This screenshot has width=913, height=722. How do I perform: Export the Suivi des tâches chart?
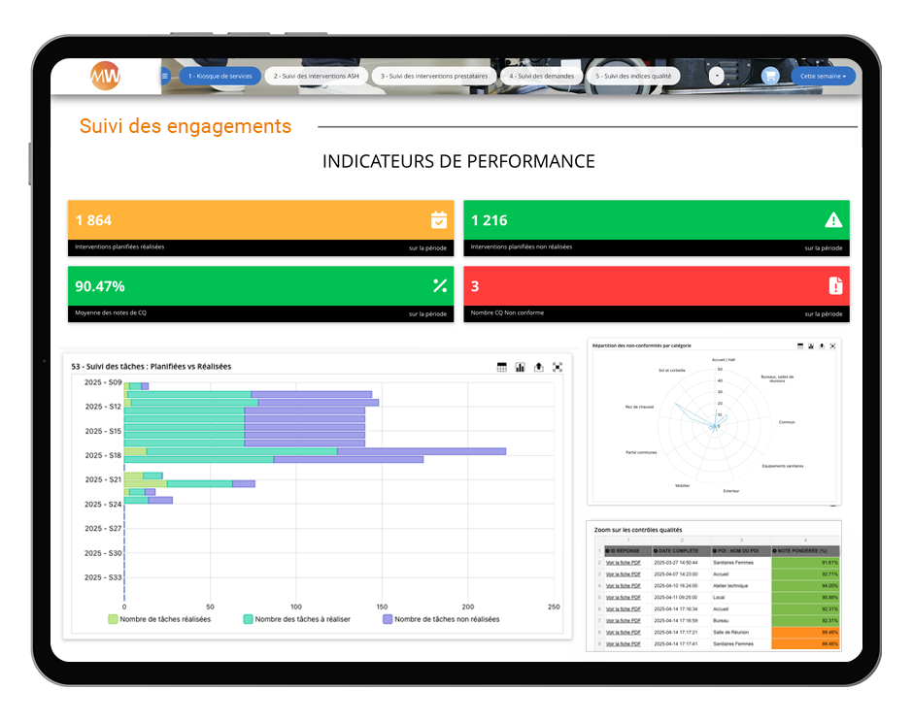click(539, 367)
